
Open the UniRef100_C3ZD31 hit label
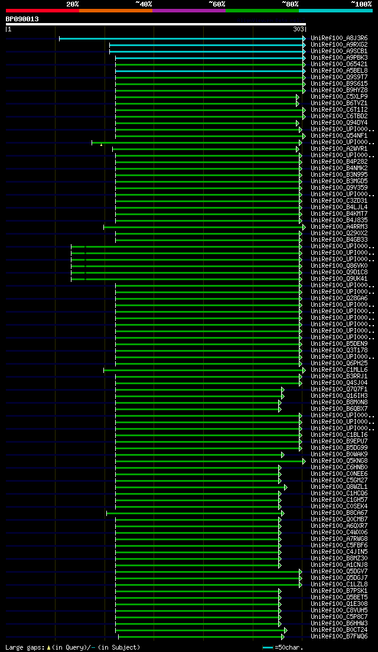pyautogui.click(x=339, y=201)
